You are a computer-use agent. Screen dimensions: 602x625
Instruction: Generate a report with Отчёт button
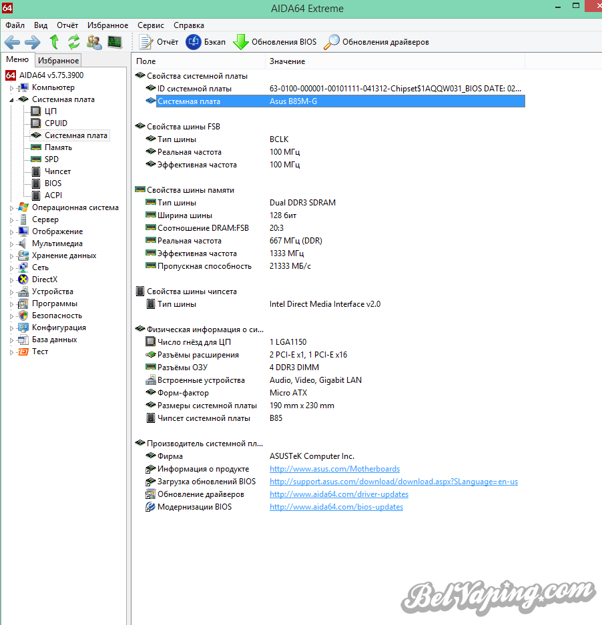click(x=159, y=42)
